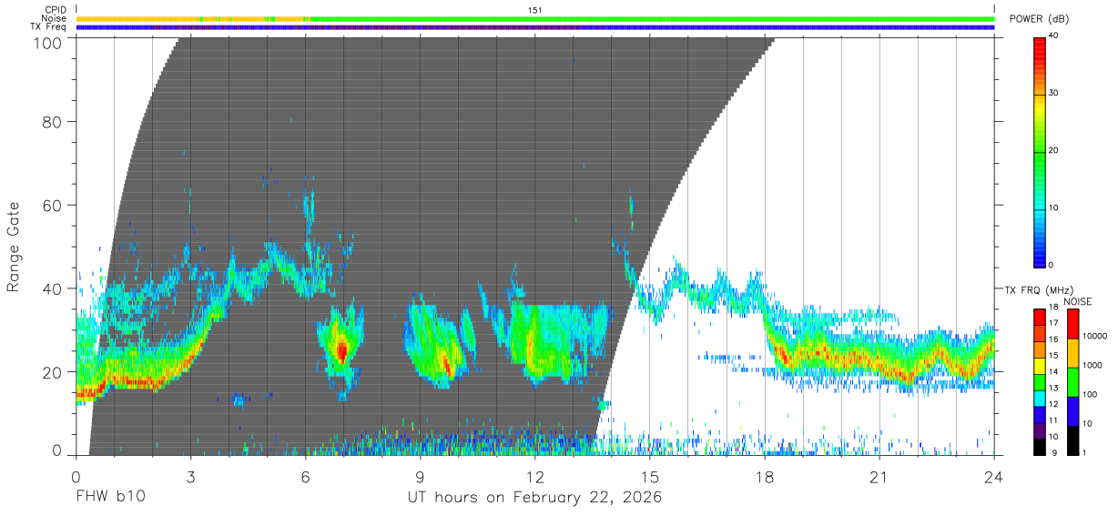Viewport: 1118px width, 516px height.
Task: Select the TX Freq strip above the plot
Action: click(x=535, y=27)
